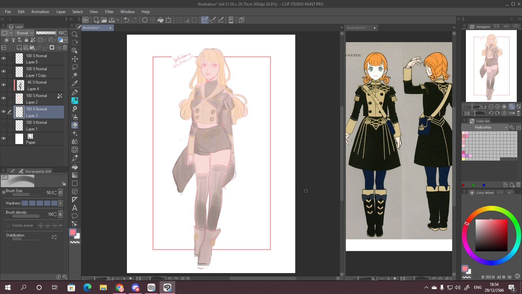Click the Edit color set wrench icon
Screen dimensions: 522x294
point(512,127)
